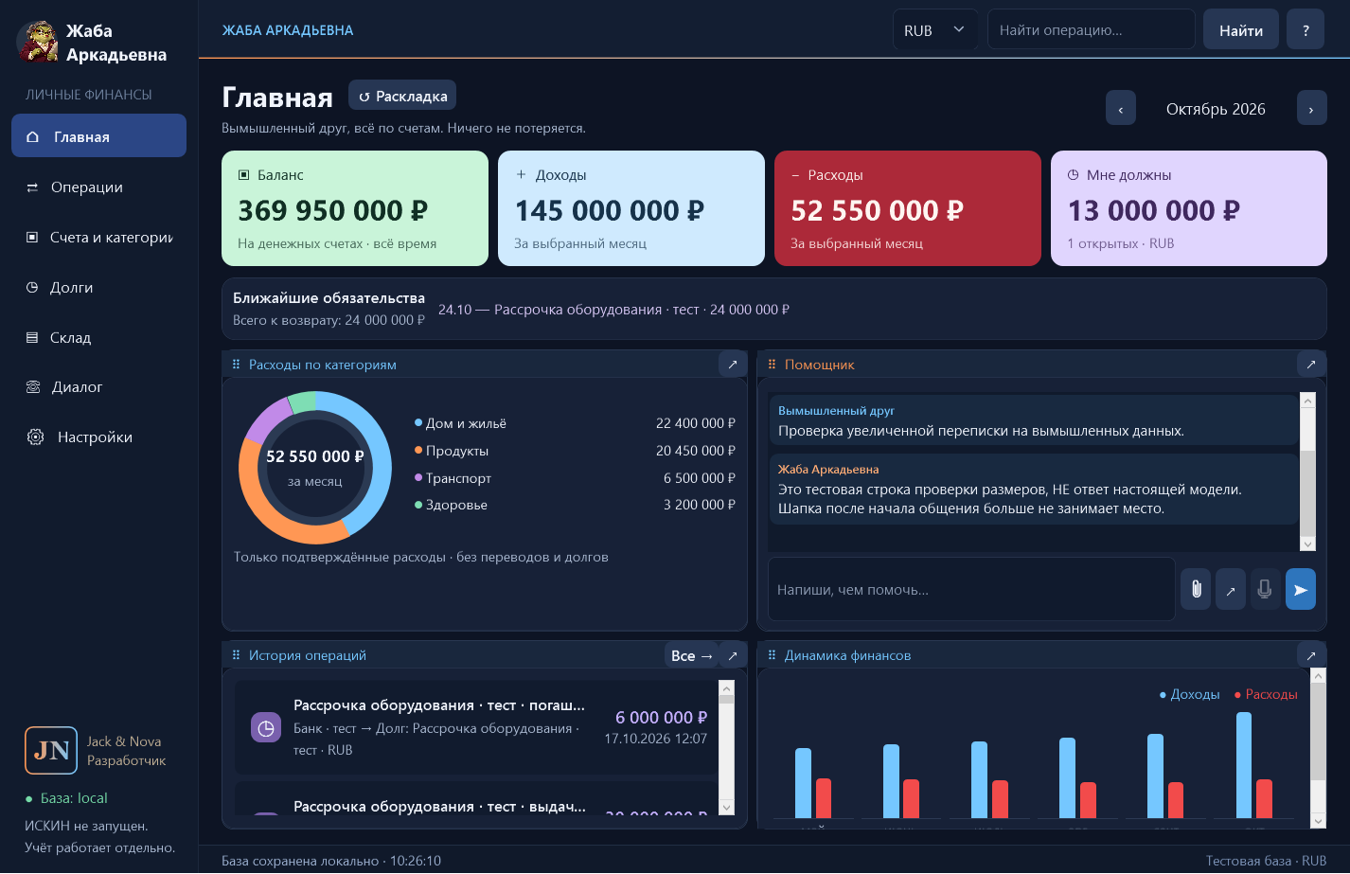Click the purple clock operation icon
Image resolution: width=1350 pixels, height=874 pixels.
[266, 727]
